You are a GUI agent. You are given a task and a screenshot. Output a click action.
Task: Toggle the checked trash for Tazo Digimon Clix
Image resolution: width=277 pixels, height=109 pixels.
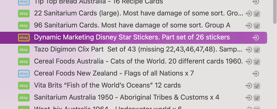coord(257,50)
